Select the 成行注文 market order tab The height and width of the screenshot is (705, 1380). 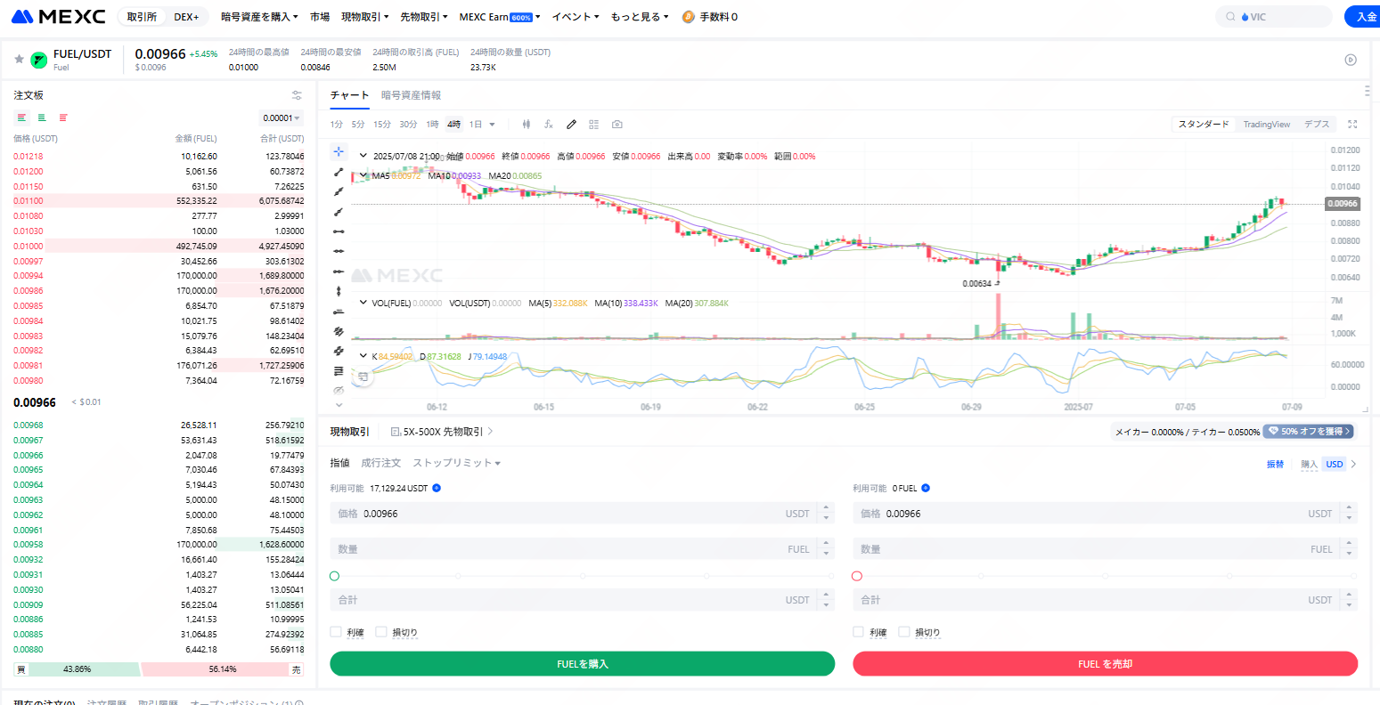pos(380,463)
